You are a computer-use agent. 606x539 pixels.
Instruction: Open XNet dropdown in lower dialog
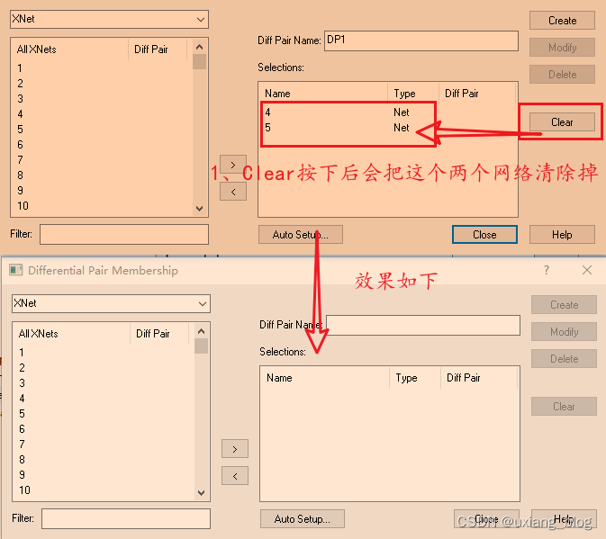(x=111, y=303)
